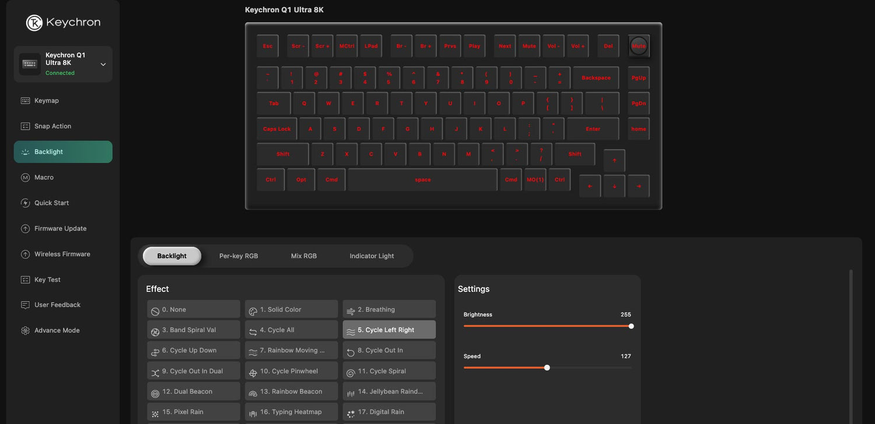Open Macro via its M icon
Image resolution: width=875 pixels, height=424 pixels.
tap(25, 178)
